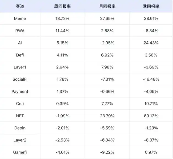Select SocialFi quarterly return -16.48%
The image size is (173, 159).
151,79
